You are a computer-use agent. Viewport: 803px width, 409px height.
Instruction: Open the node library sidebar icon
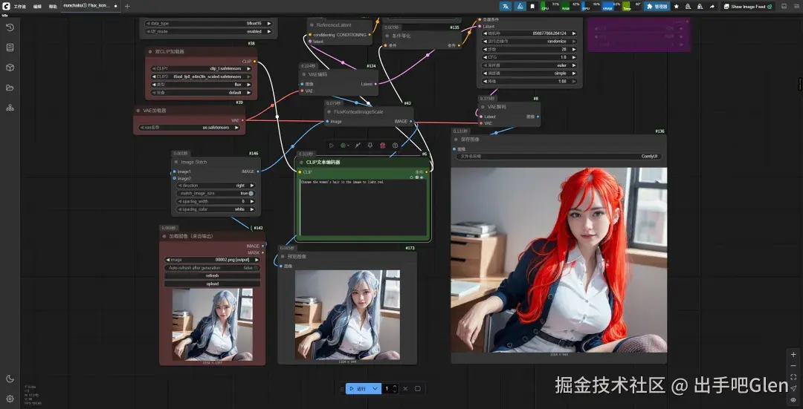[10, 48]
